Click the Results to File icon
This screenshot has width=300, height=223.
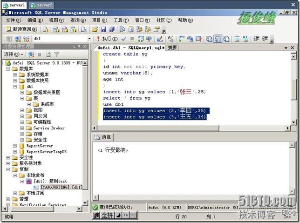(x=226, y=39)
